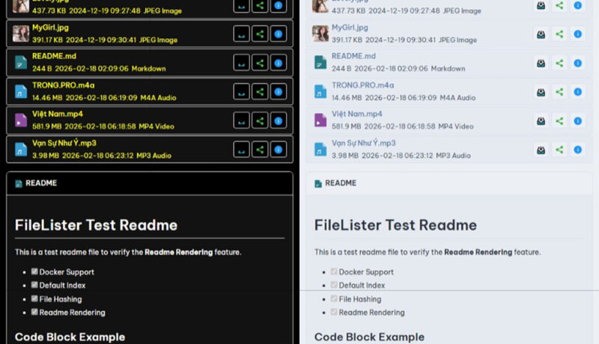This screenshot has height=344, width=599.
Task: Open MyGirl.jpg file name in light panel
Action: [350, 28]
